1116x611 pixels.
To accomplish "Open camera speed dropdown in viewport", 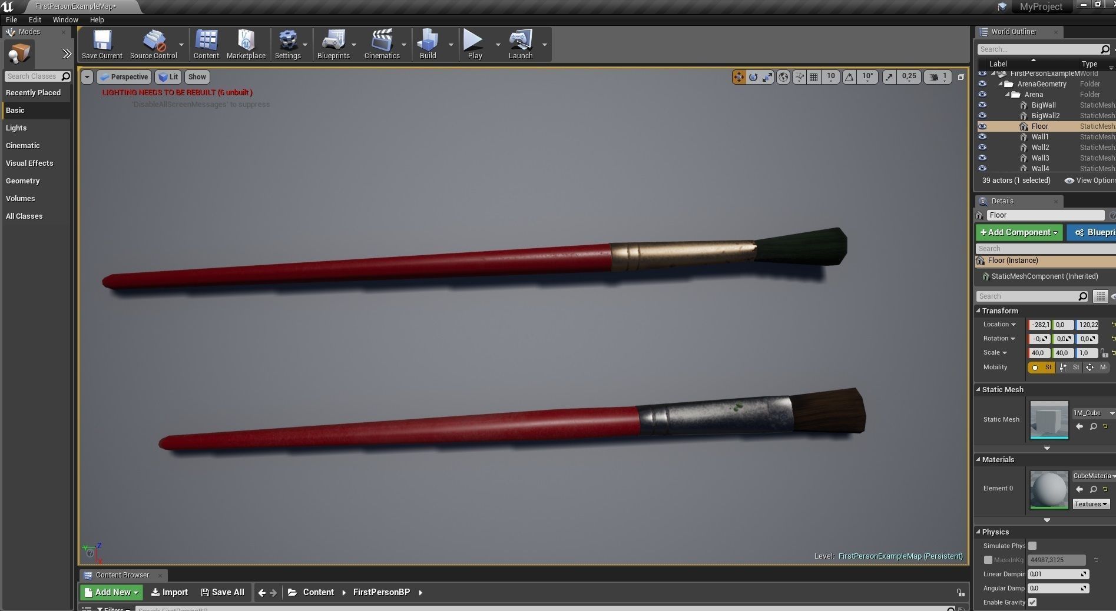I will pos(938,77).
